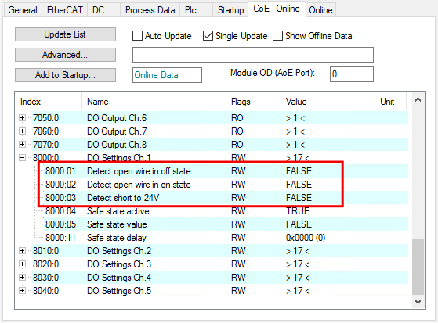Open the Advanced... dialog

[65, 55]
